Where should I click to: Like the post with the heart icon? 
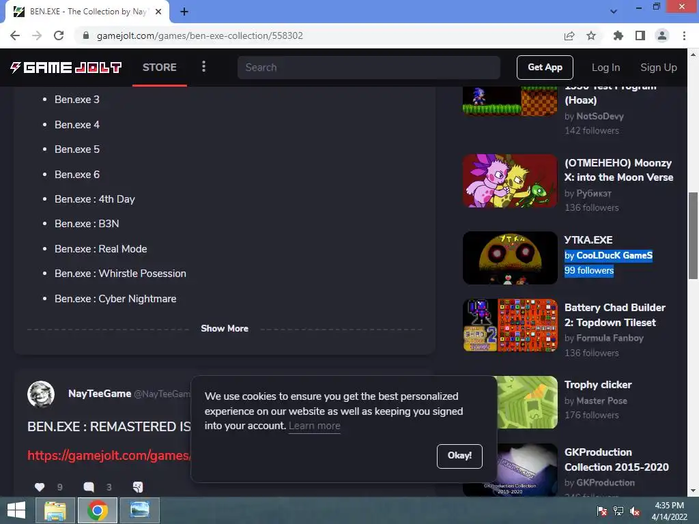tap(40, 487)
